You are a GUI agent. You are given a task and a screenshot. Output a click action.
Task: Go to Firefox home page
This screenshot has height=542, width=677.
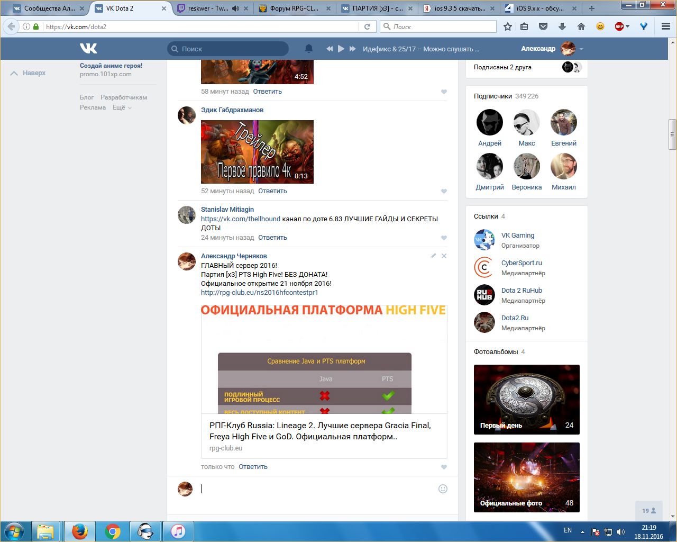581,26
